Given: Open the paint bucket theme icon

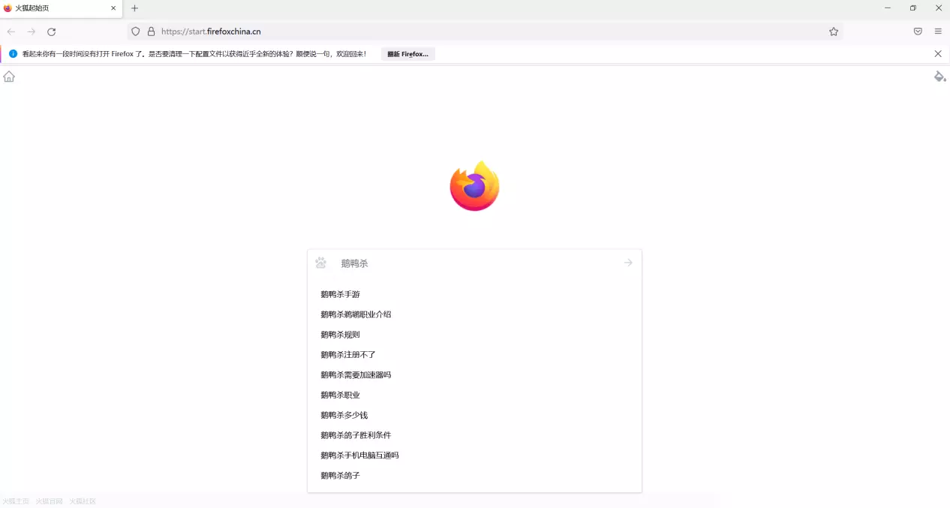Looking at the screenshot, I should pos(939,77).
